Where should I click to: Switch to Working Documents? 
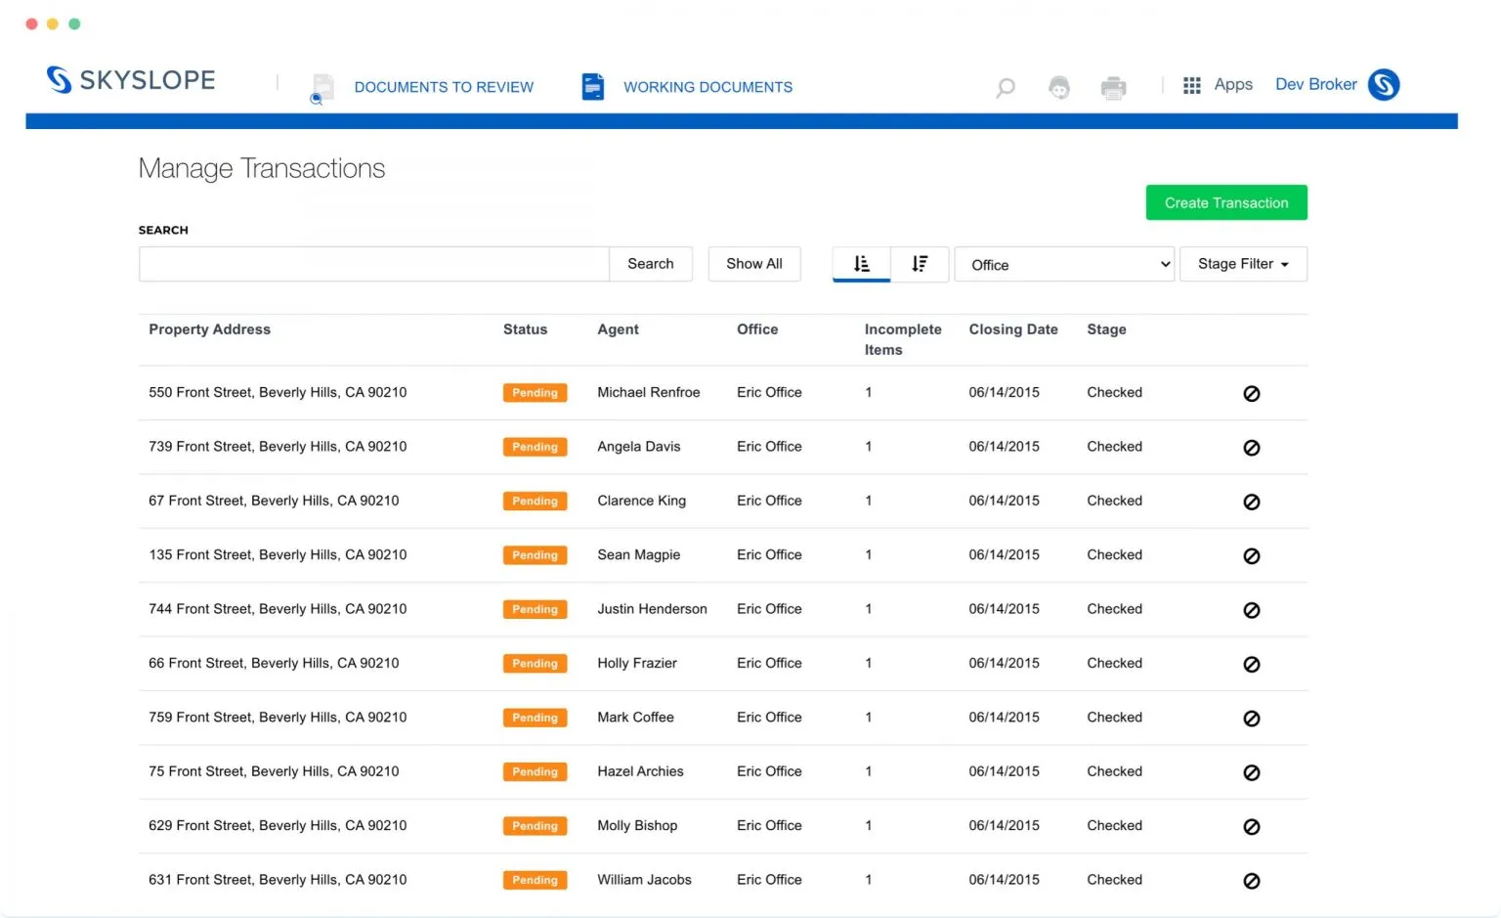point(708,87)
